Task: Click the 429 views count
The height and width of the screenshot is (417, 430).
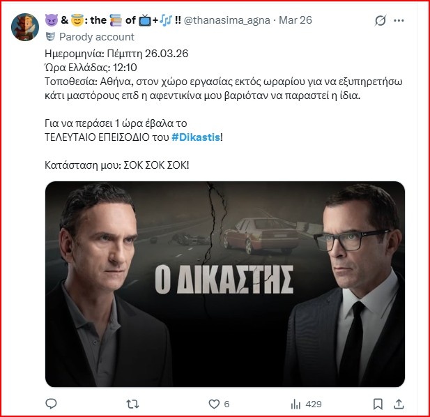Action: tap(314, 404)
